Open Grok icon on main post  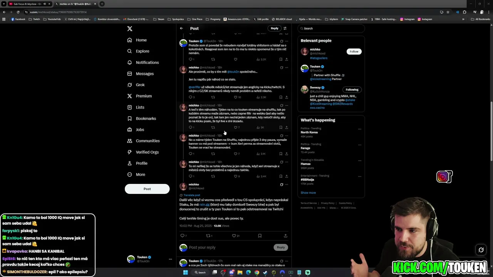click(282, 185)
